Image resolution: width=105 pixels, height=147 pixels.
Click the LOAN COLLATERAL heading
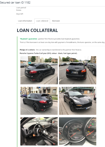pos(37,30)
